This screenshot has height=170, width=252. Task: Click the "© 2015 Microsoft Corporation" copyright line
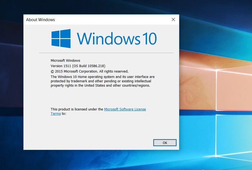tap(90, 71)
